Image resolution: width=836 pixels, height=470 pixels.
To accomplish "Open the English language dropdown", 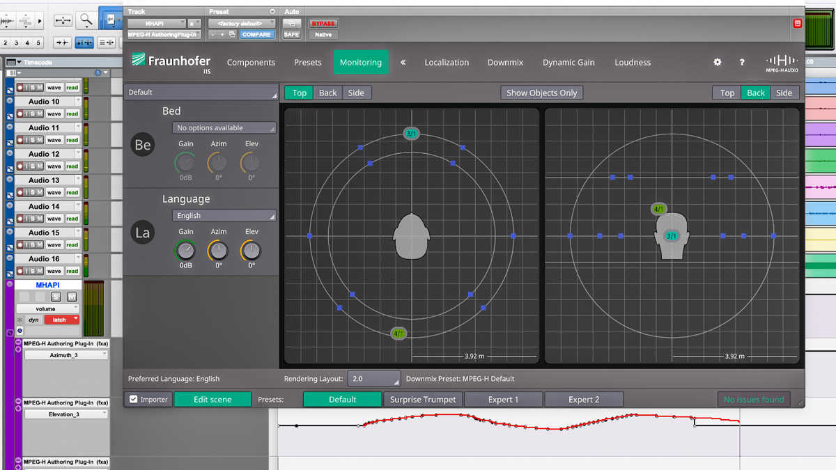I will click(x=224, y=216).
